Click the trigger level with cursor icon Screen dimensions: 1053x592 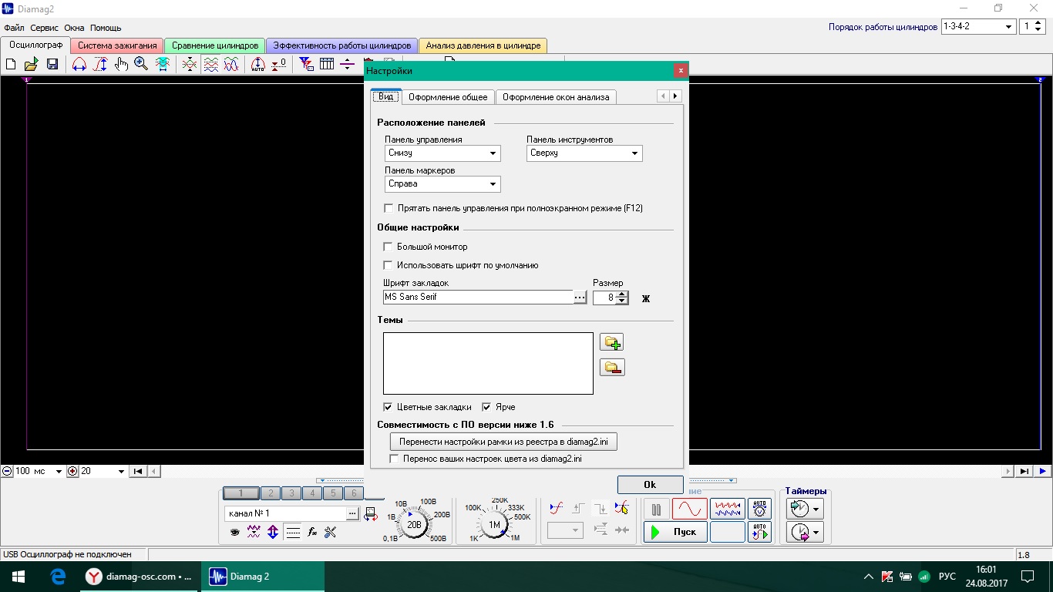point(622,508)
